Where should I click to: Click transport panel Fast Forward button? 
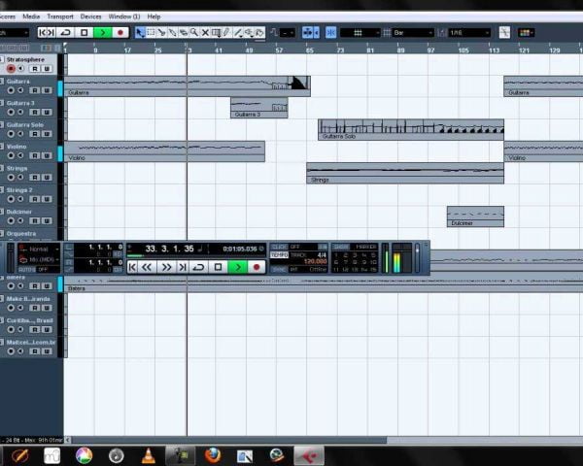(166, 267)
